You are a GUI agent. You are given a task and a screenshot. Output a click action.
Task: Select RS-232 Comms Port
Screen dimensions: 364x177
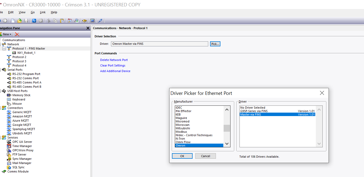[25, 78]
